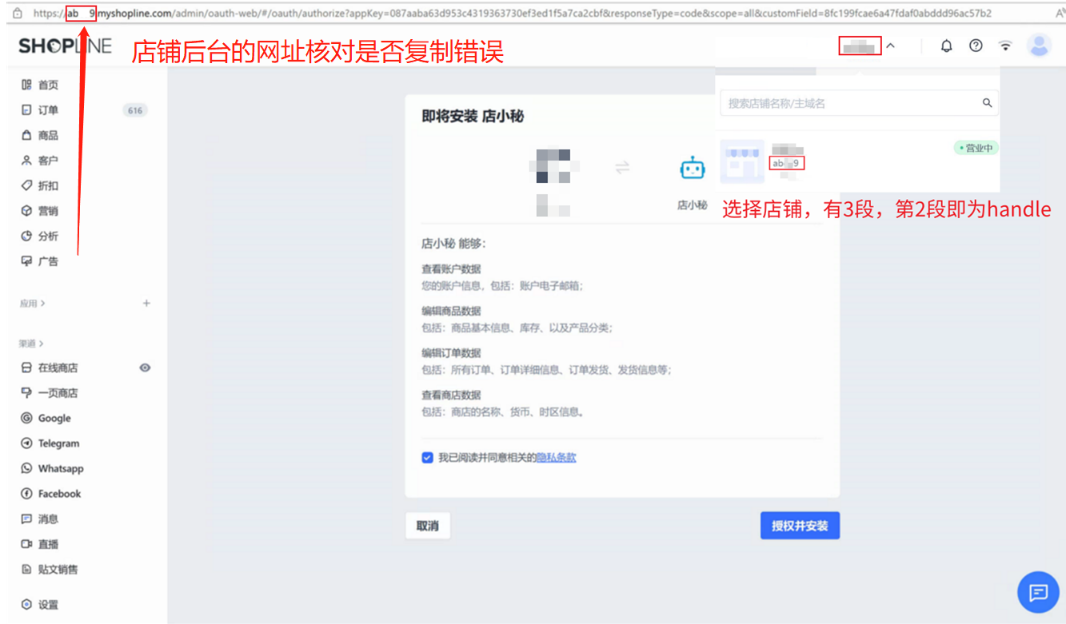Click the search magnifier in store search
This screenshot has height=624, width=1066.
coord(987,103)
